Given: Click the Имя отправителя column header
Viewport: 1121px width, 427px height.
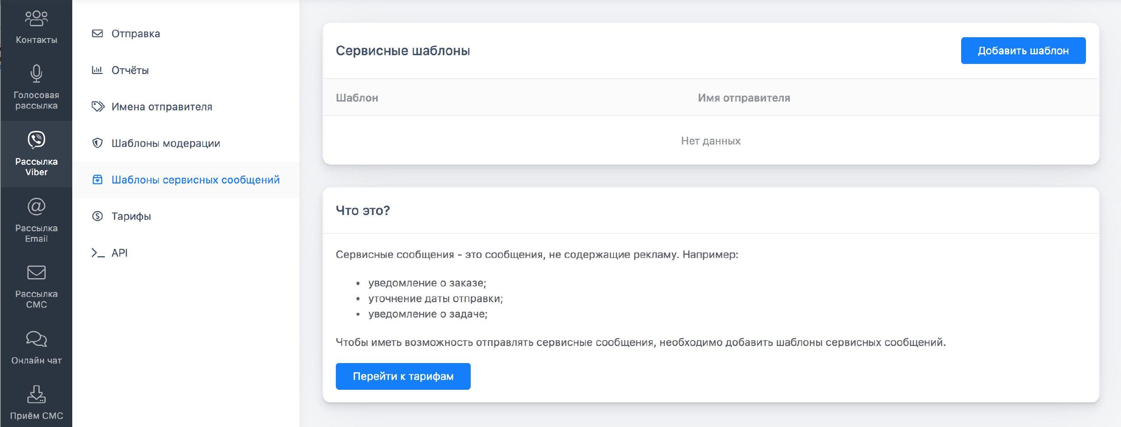Looking at the screenshot, I should 744,98.
